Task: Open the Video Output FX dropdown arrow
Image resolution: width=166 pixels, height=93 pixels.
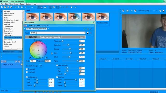Action: 138,11
